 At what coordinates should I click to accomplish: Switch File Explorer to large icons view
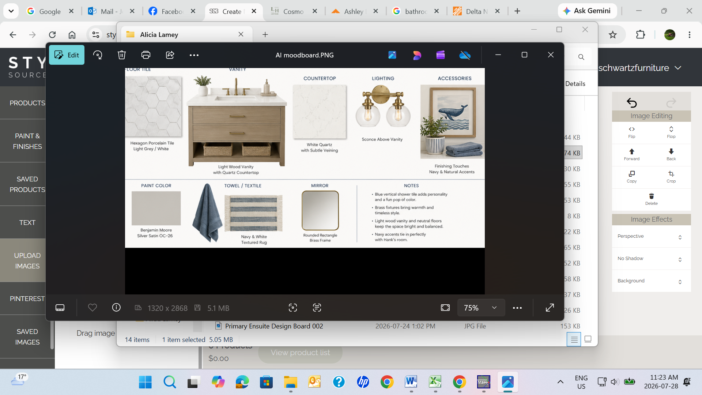pos(588,339)
